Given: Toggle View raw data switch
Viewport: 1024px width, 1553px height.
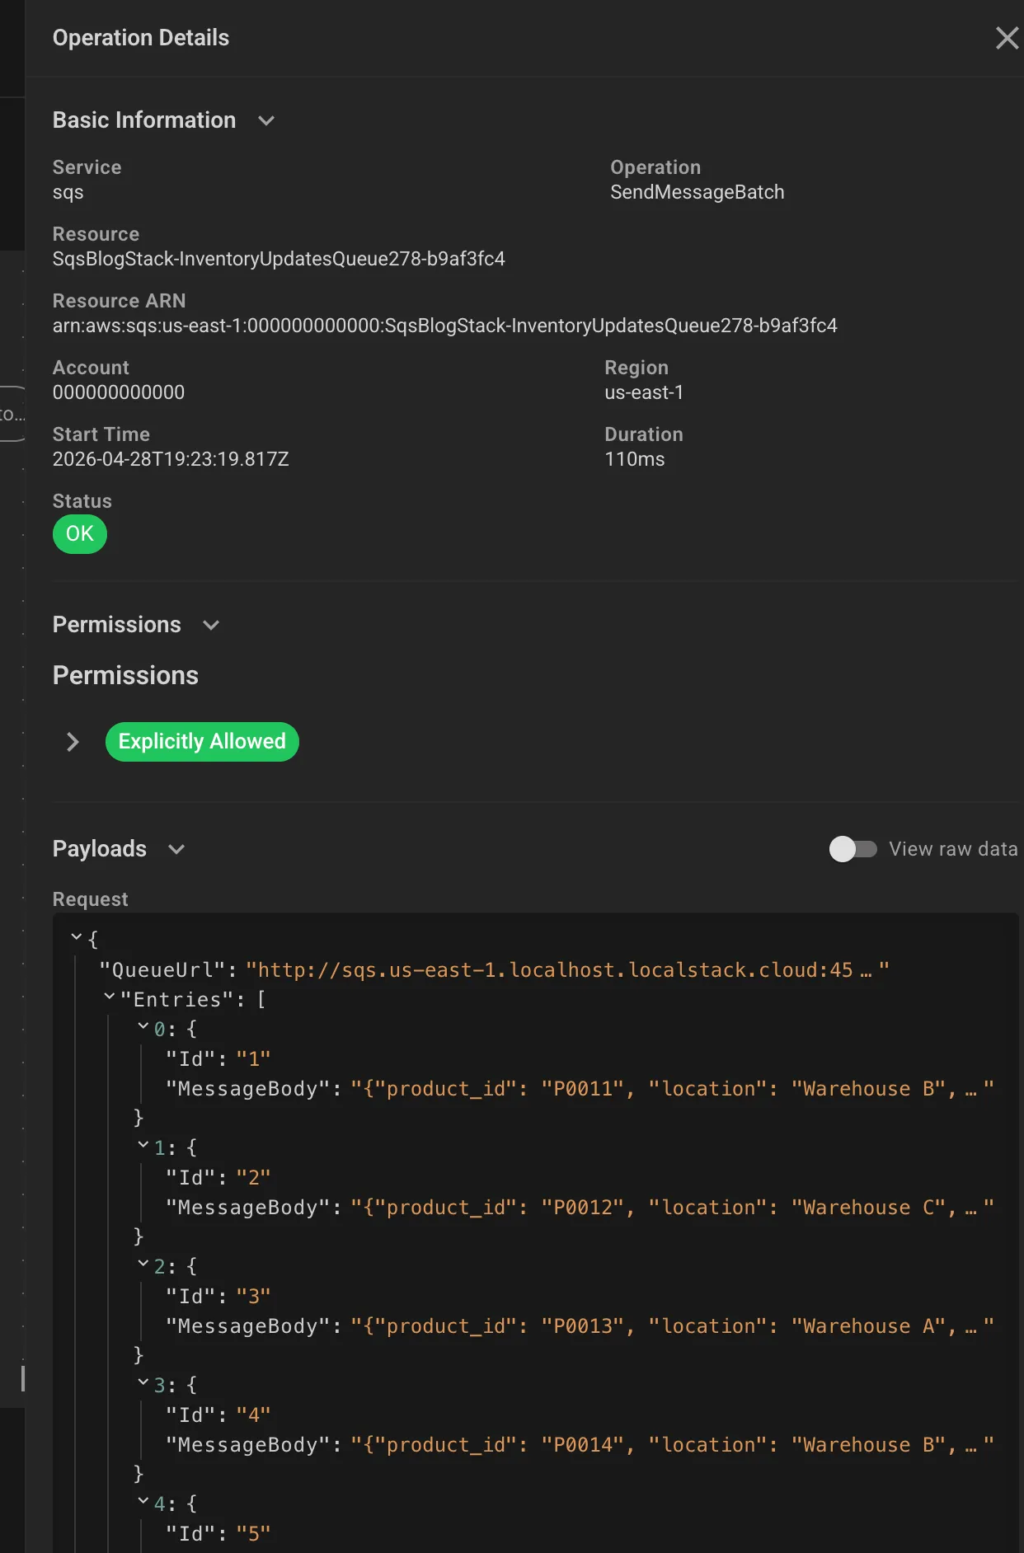Looking at the screenshot, I should (853, 849).
